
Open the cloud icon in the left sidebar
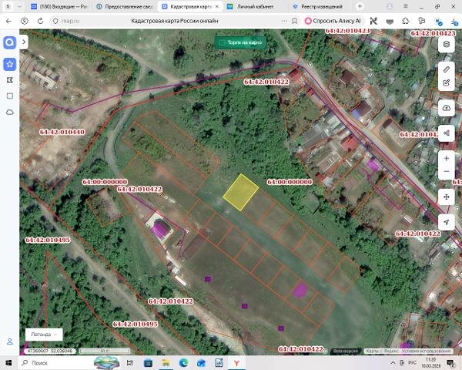pyautogui.click(x=10, y=112)
